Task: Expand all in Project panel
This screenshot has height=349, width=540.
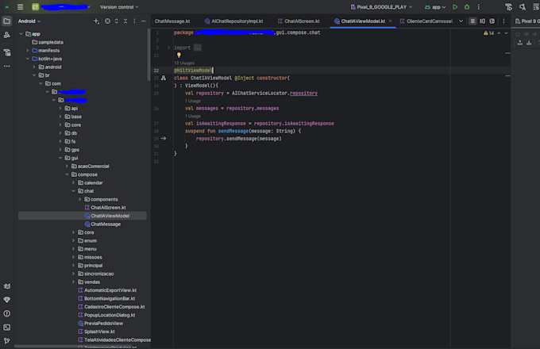Action: click(117, 21)
